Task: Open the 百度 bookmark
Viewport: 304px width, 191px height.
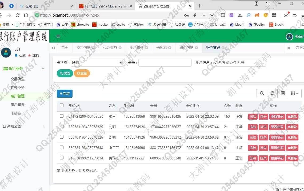Action: click(x=62, y=25)
